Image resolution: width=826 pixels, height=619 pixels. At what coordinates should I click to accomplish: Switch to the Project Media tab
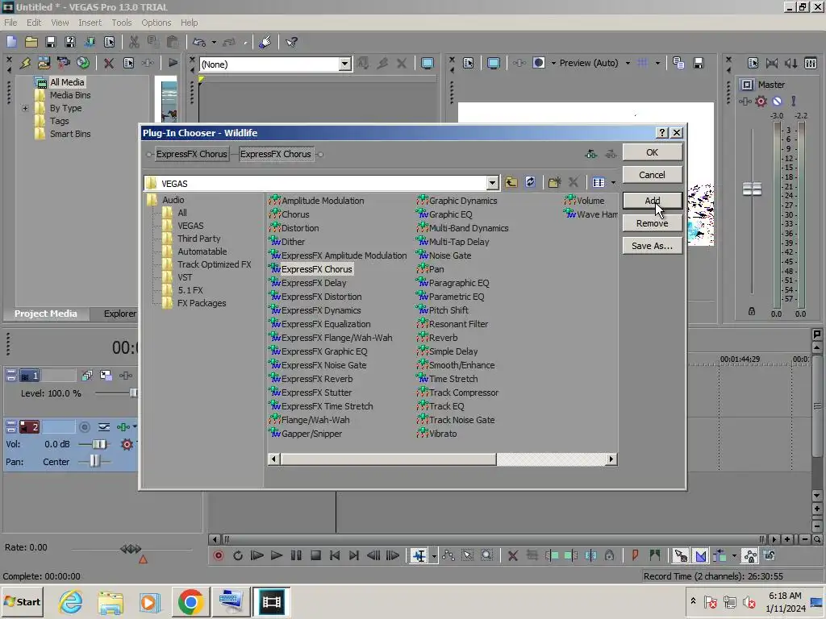(46, 314)
